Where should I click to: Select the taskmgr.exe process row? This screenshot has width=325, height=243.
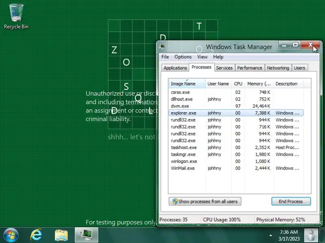tap(236, 154)
